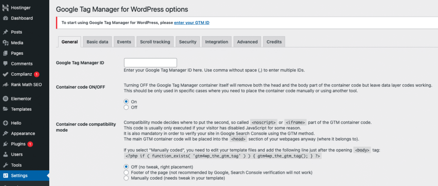Choose Manually coded compatibility option

(x=126, y=178)
